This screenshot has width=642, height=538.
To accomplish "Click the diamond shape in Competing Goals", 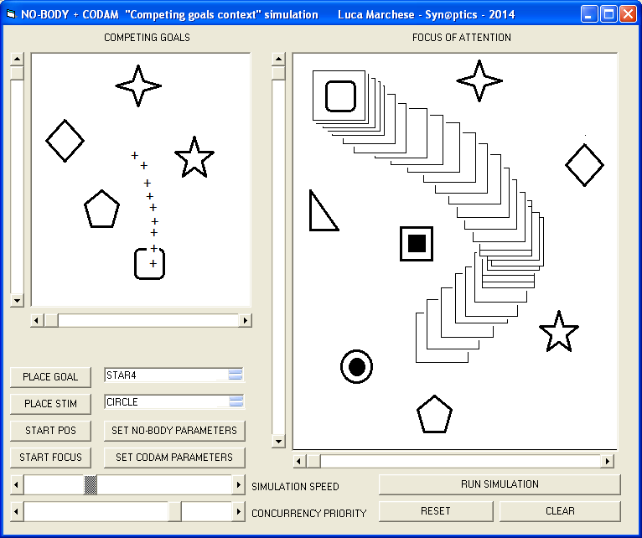I will point(65,141).
